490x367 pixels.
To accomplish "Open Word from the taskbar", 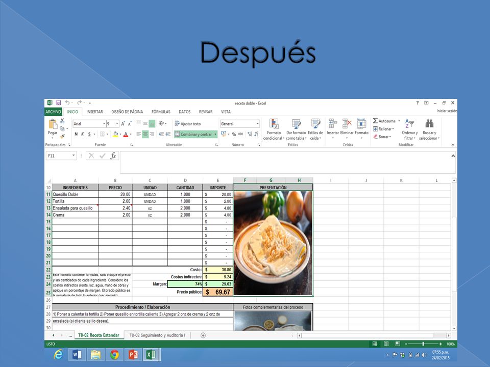I will 77,355.
